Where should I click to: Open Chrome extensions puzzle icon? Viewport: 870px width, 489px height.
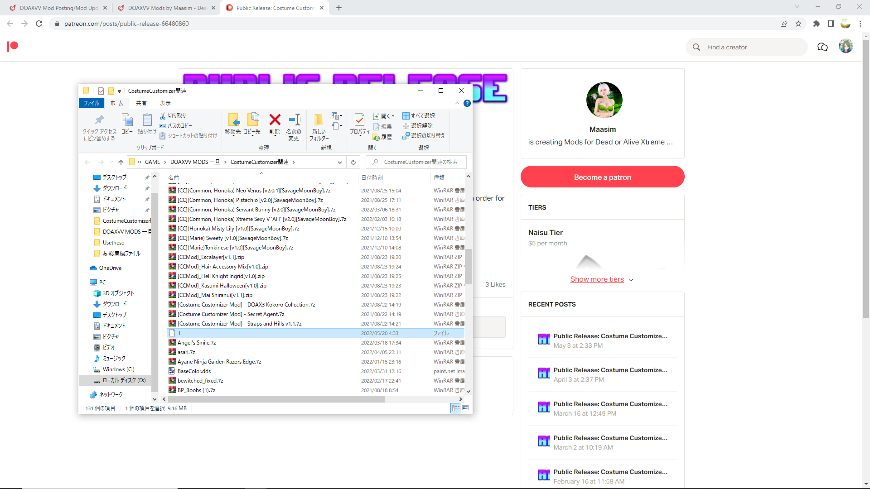(817, 24)
